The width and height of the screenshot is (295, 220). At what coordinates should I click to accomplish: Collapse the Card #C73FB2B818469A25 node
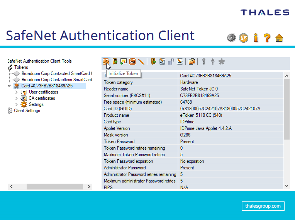[9, 86]
